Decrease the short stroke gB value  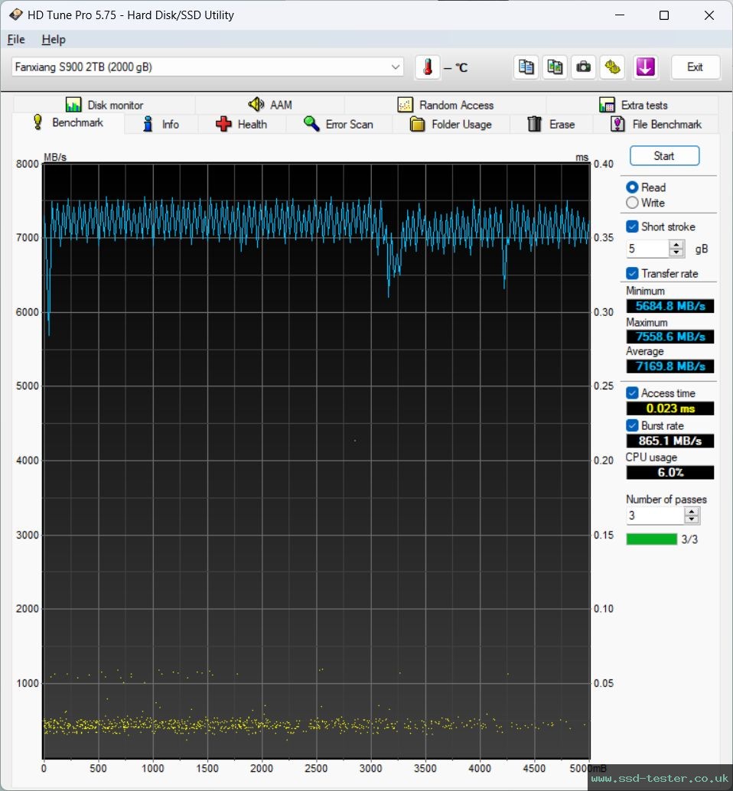tap(676, 252)
